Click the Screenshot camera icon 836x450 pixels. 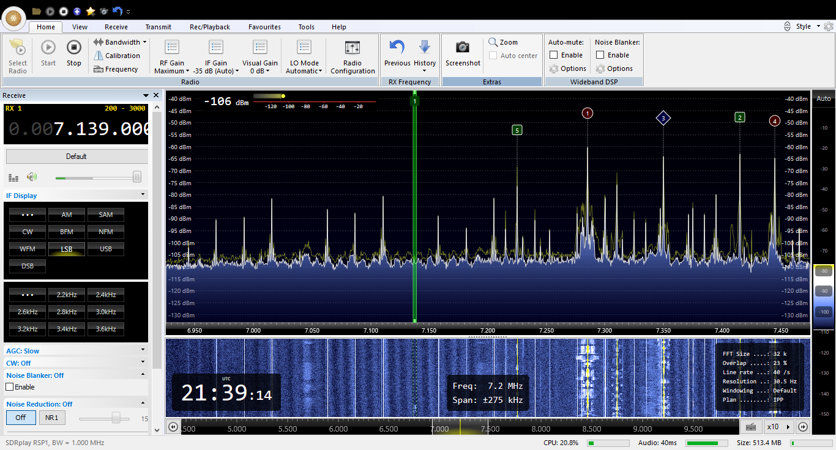pyautogui.click(x=463, y=48)
